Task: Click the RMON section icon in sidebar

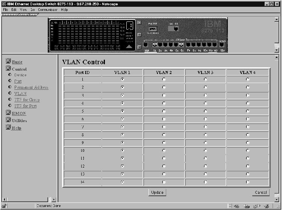Action: point(9,113)
